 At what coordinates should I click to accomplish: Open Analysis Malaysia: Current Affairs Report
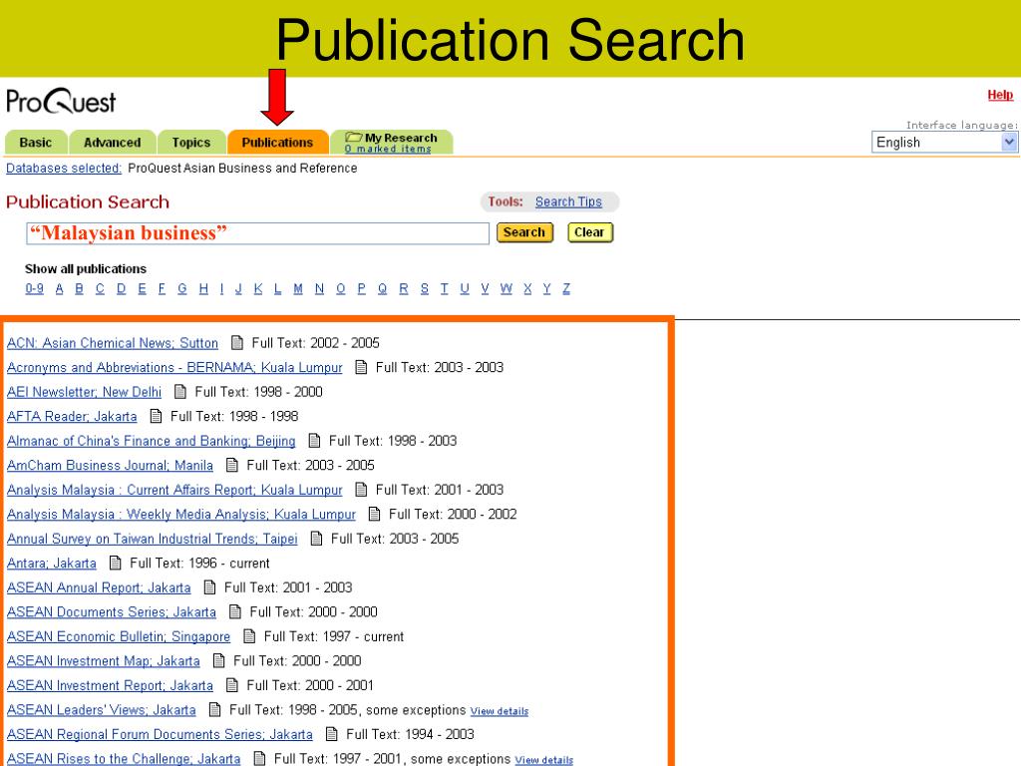pos(174,490)
